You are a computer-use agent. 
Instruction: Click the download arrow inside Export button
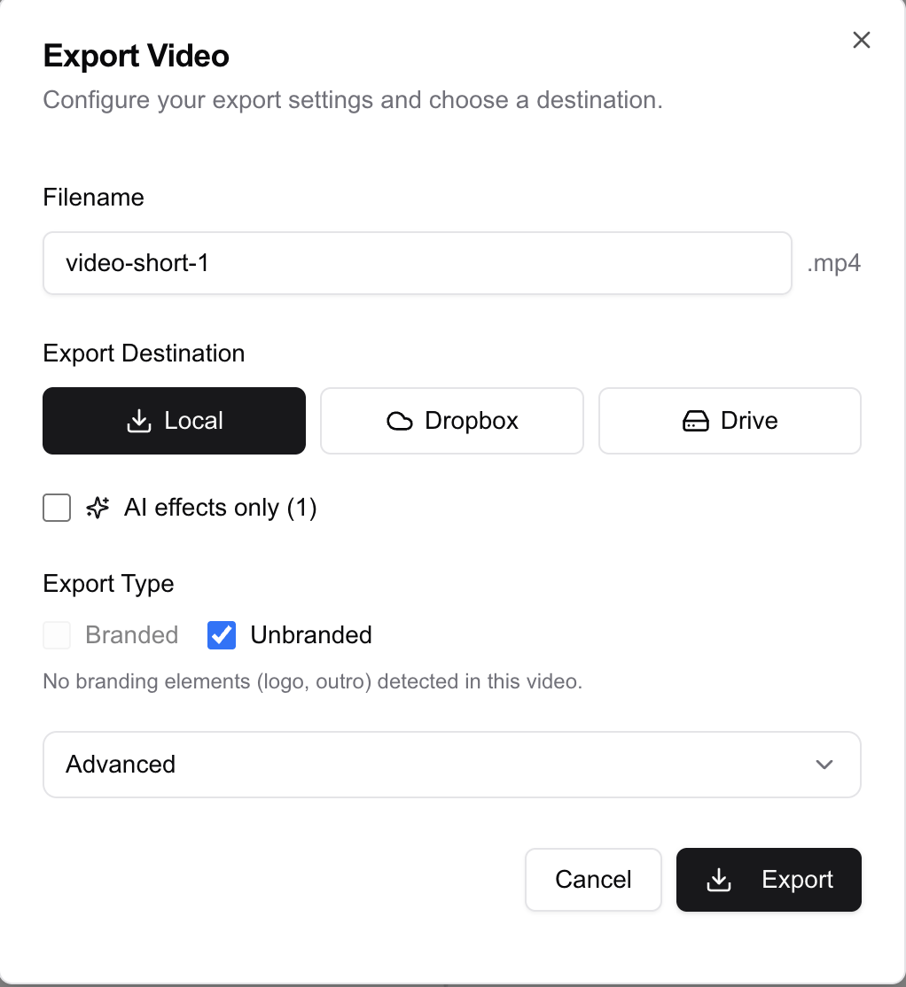point(718,879)
